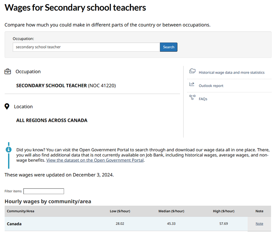Open the Note link for Canada
Screen dimensions: 277x232
click(259, 224)
